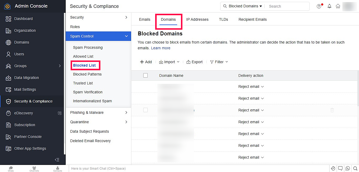Focus the Search input field

click(288, 6)
